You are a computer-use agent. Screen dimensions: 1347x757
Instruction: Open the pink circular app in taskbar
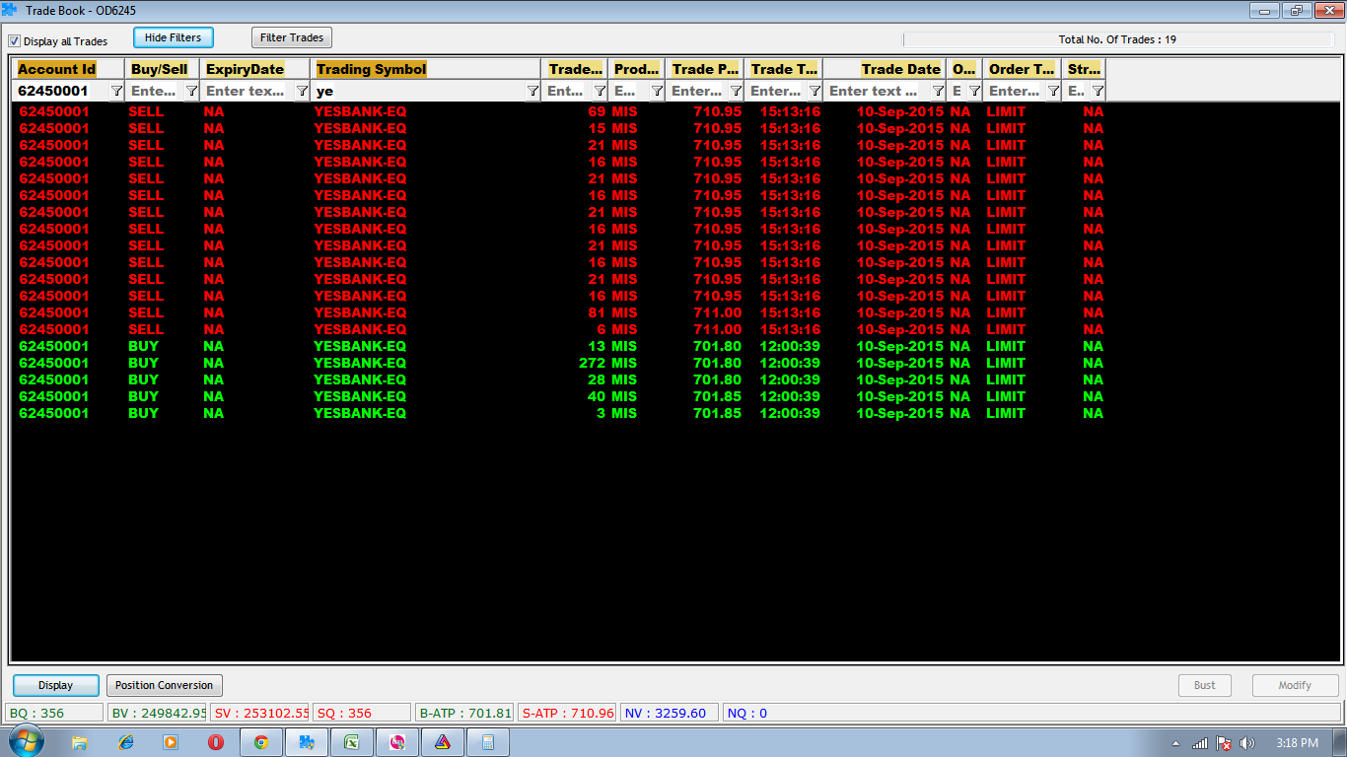397,742
